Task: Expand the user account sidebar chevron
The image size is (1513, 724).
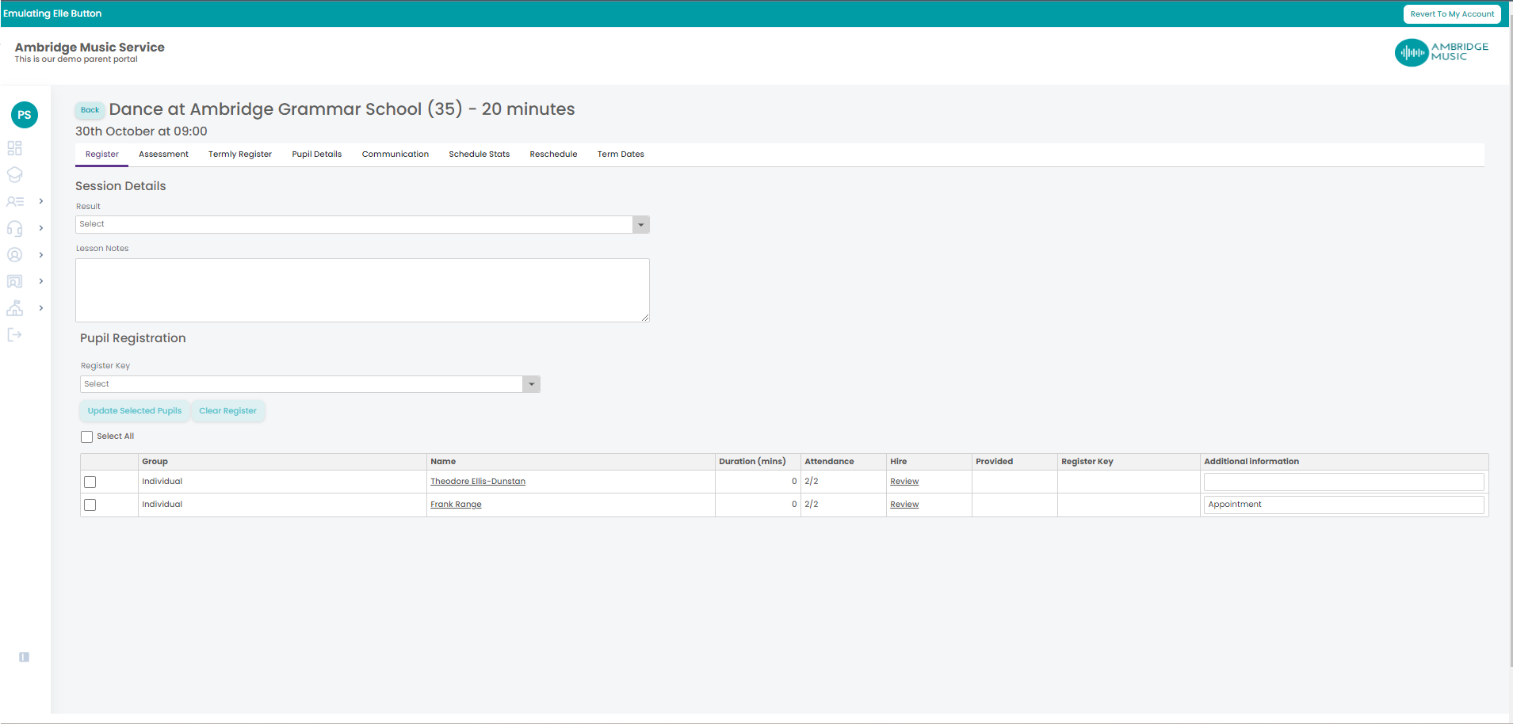Action: [41, 255]
